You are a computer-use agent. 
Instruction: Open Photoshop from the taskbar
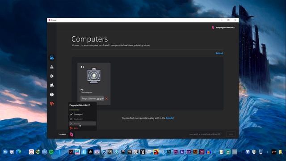point(169,152)
